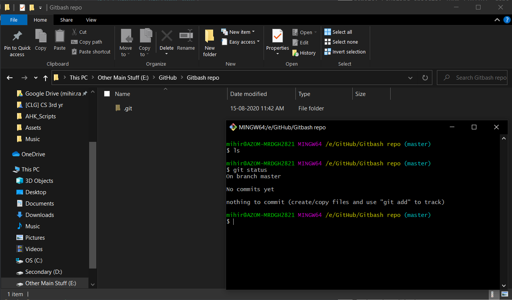512x300 pixels.
Task: Click the Move to icon
Action: 126,36
